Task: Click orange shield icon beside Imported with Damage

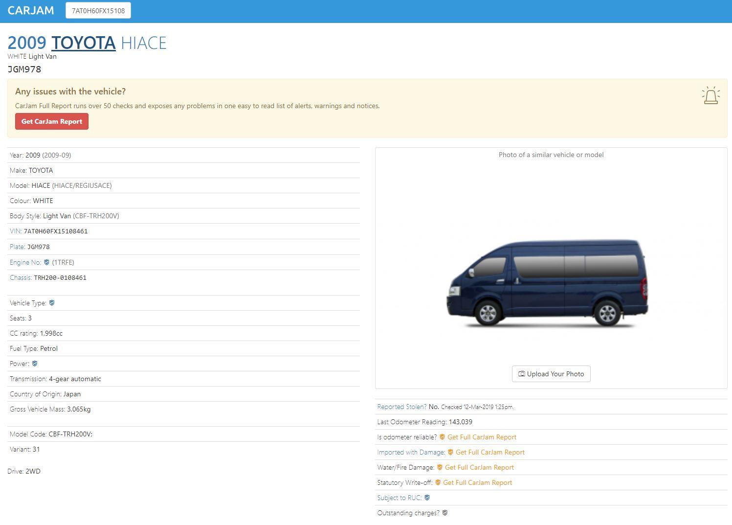Action: point(450,452)
